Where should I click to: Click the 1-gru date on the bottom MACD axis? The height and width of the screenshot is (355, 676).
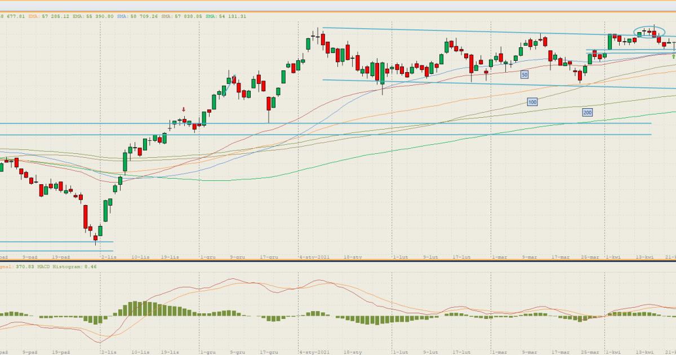point(207,352)
